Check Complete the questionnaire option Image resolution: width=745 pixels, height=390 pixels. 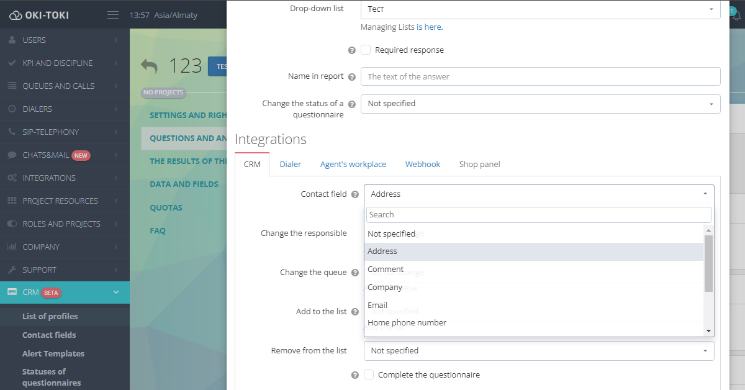click(x=369, y=374)
